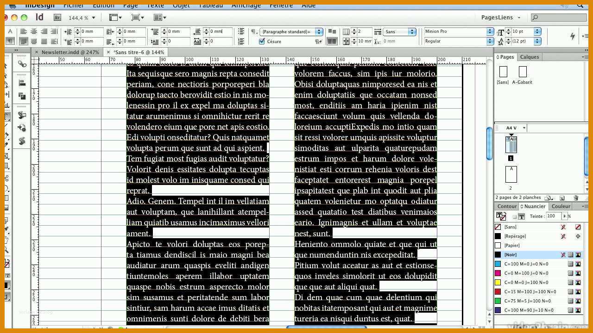
Task: Select page 1 thumbnail in Pages panel
Action: [x=511, y=145]
